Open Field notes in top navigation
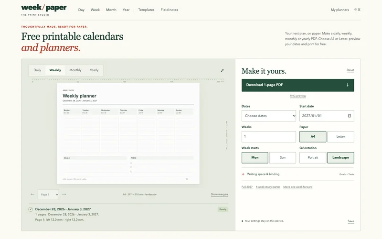The width and height of the screenshot is (382, 239). [170, 10]
